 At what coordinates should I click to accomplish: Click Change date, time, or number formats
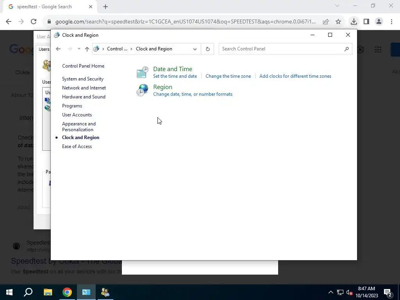[x=193, y=94]
